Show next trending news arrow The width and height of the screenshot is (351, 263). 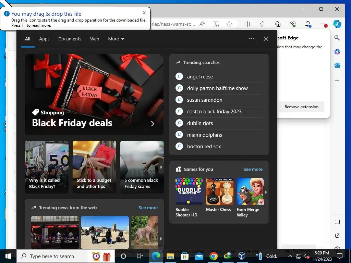point(161,239)
